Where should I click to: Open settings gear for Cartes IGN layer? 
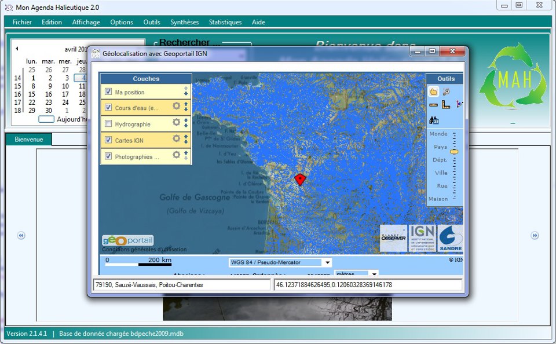pos(176,138)
